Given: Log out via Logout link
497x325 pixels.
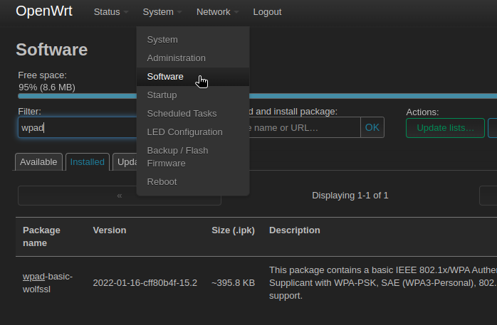Looking at the screenshot, I should [x=267, y=12].
